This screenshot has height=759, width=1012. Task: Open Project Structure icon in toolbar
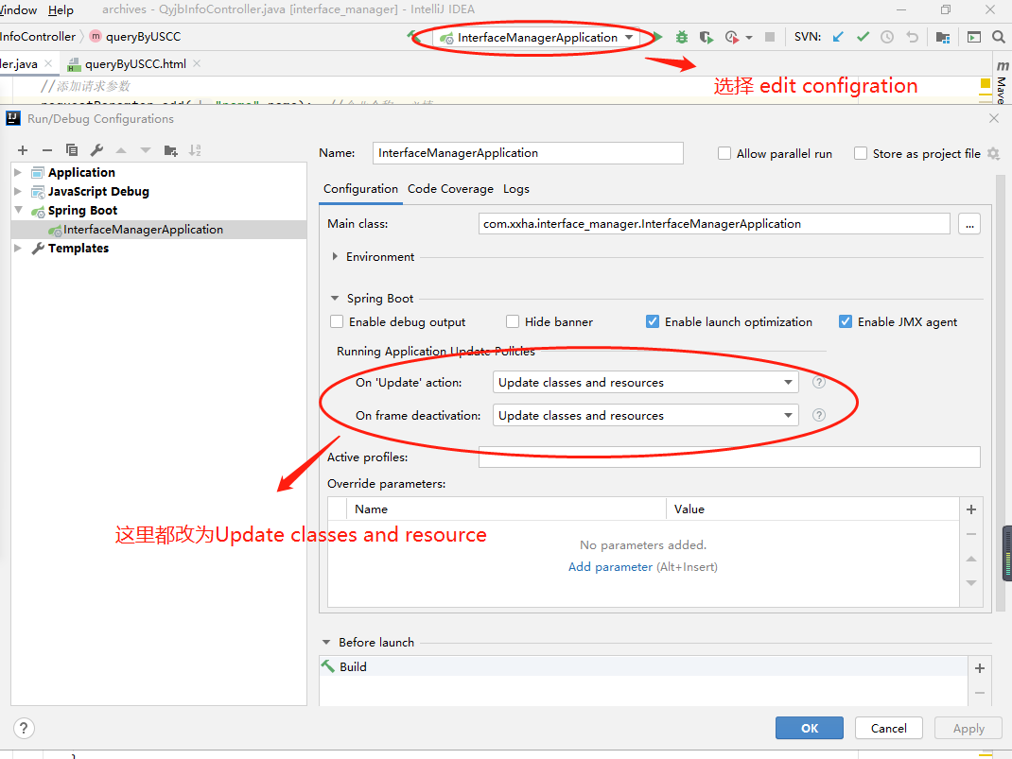click(943, 38)
